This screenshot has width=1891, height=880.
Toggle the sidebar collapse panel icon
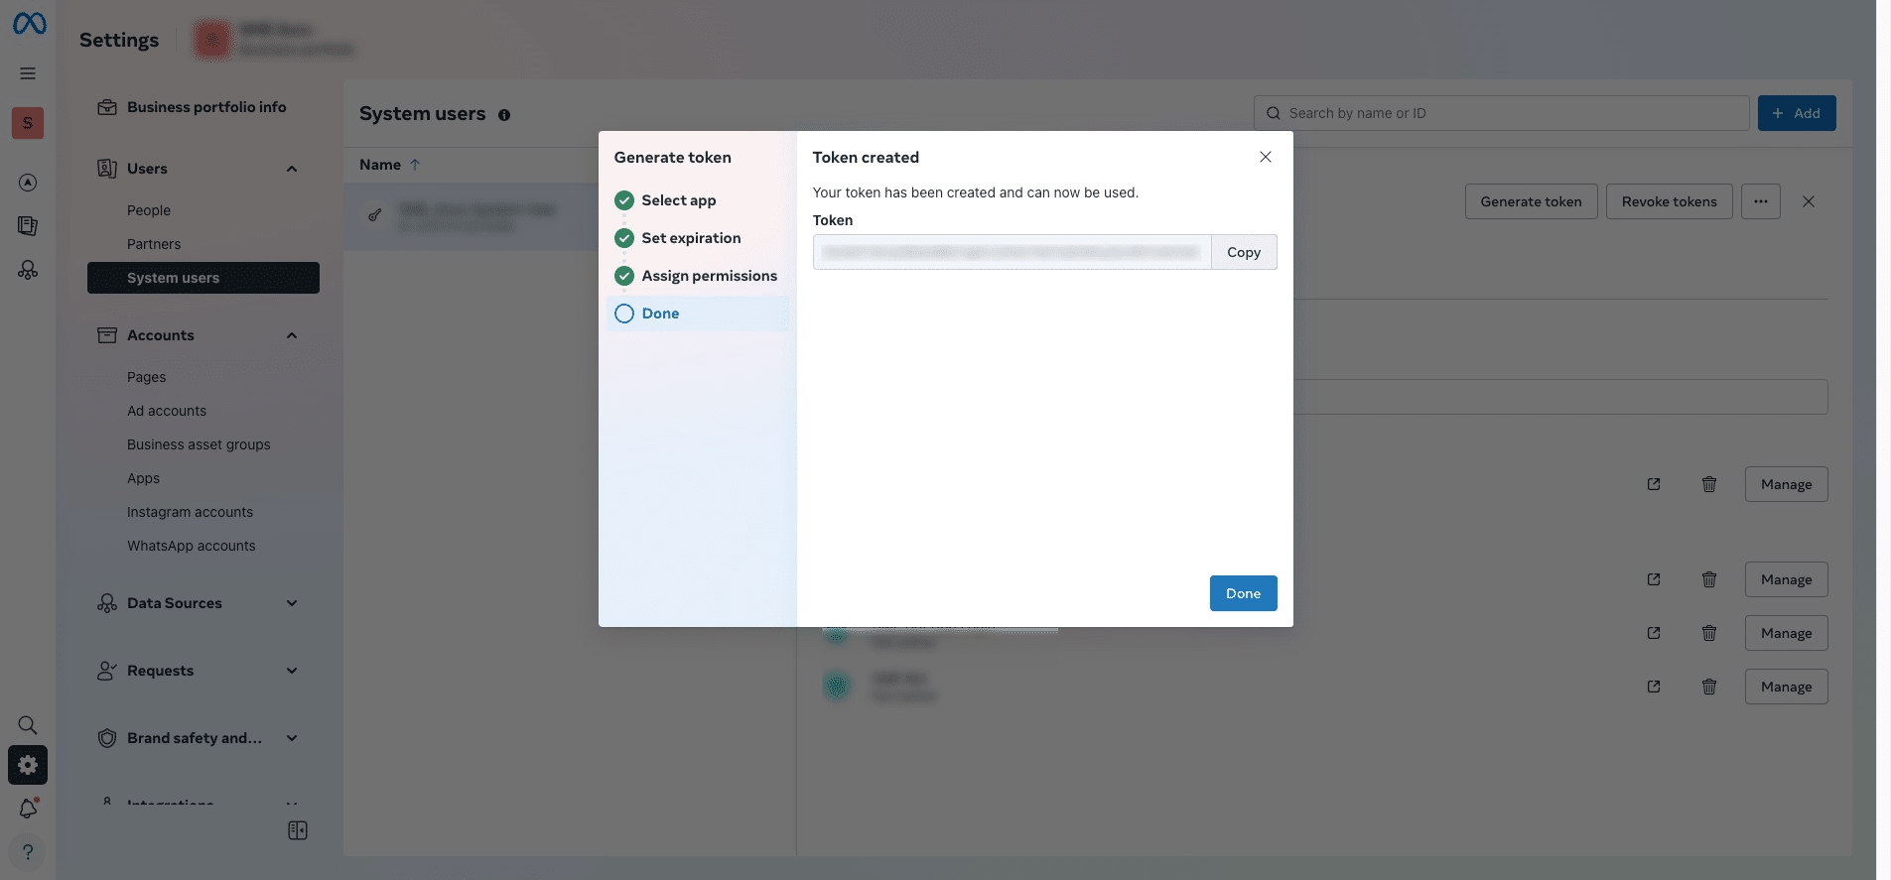tap(298, 830)
